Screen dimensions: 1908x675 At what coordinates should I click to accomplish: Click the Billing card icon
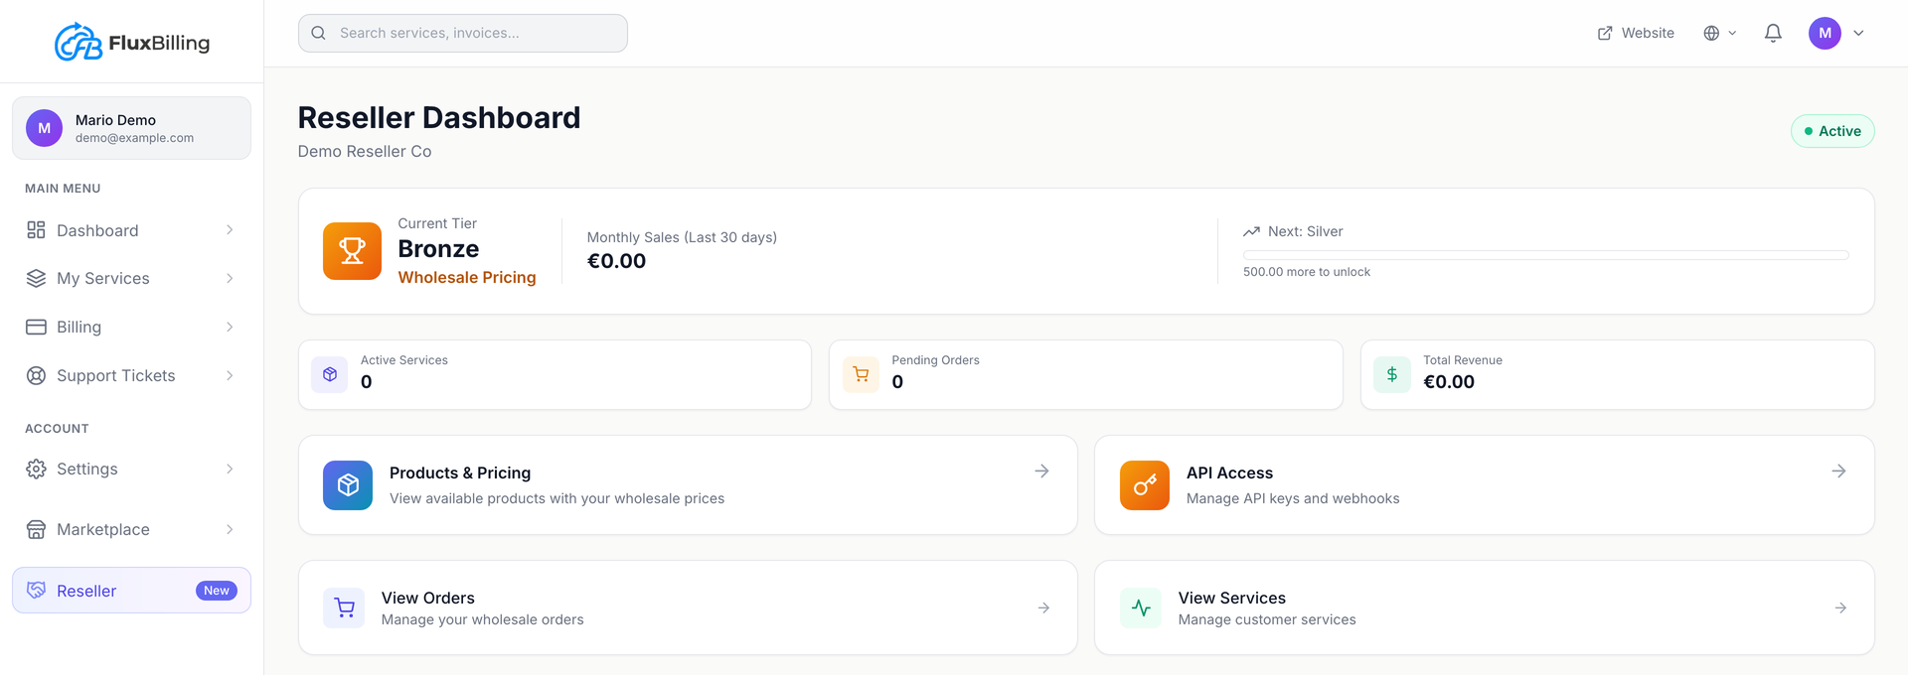[36, 327]
